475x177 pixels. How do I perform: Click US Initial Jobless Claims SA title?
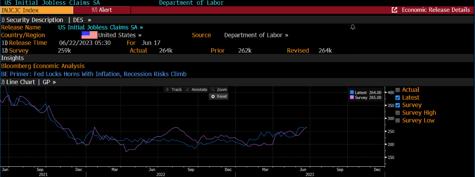click(x=52, y=3)
